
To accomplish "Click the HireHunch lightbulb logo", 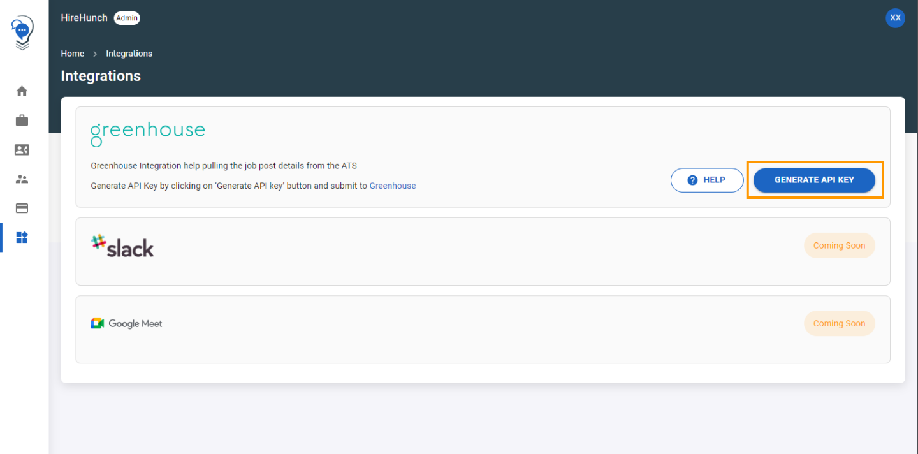I will pyautogui.click(x=22, y=33).
